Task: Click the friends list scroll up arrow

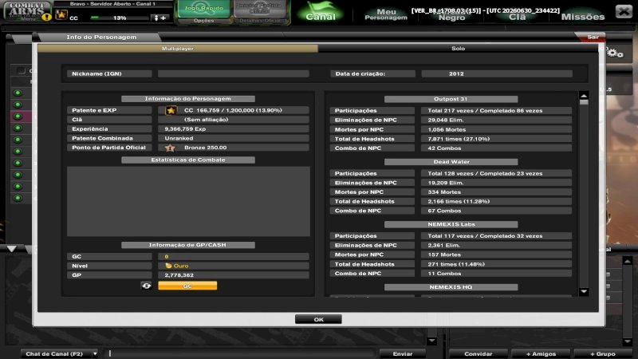Action: point(627,261)
